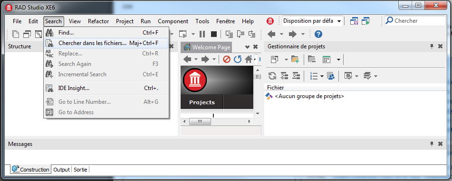Switch to the Welcome Page tab
This screenshot has width=452, height=181.
coord(207,47)
